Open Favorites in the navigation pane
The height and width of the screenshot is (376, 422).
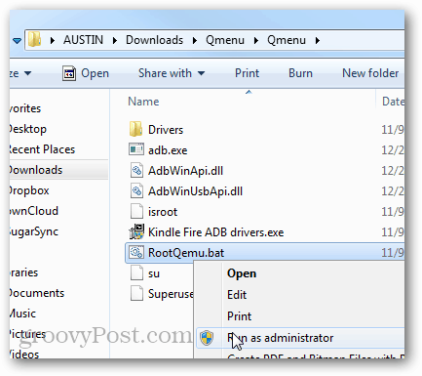pyautogui.click(x=25, y=108)
